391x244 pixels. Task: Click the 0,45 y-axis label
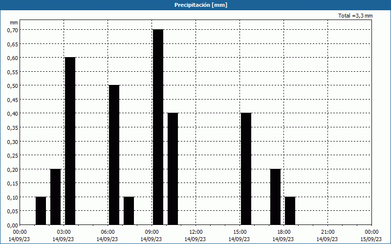tap(13, 100)
